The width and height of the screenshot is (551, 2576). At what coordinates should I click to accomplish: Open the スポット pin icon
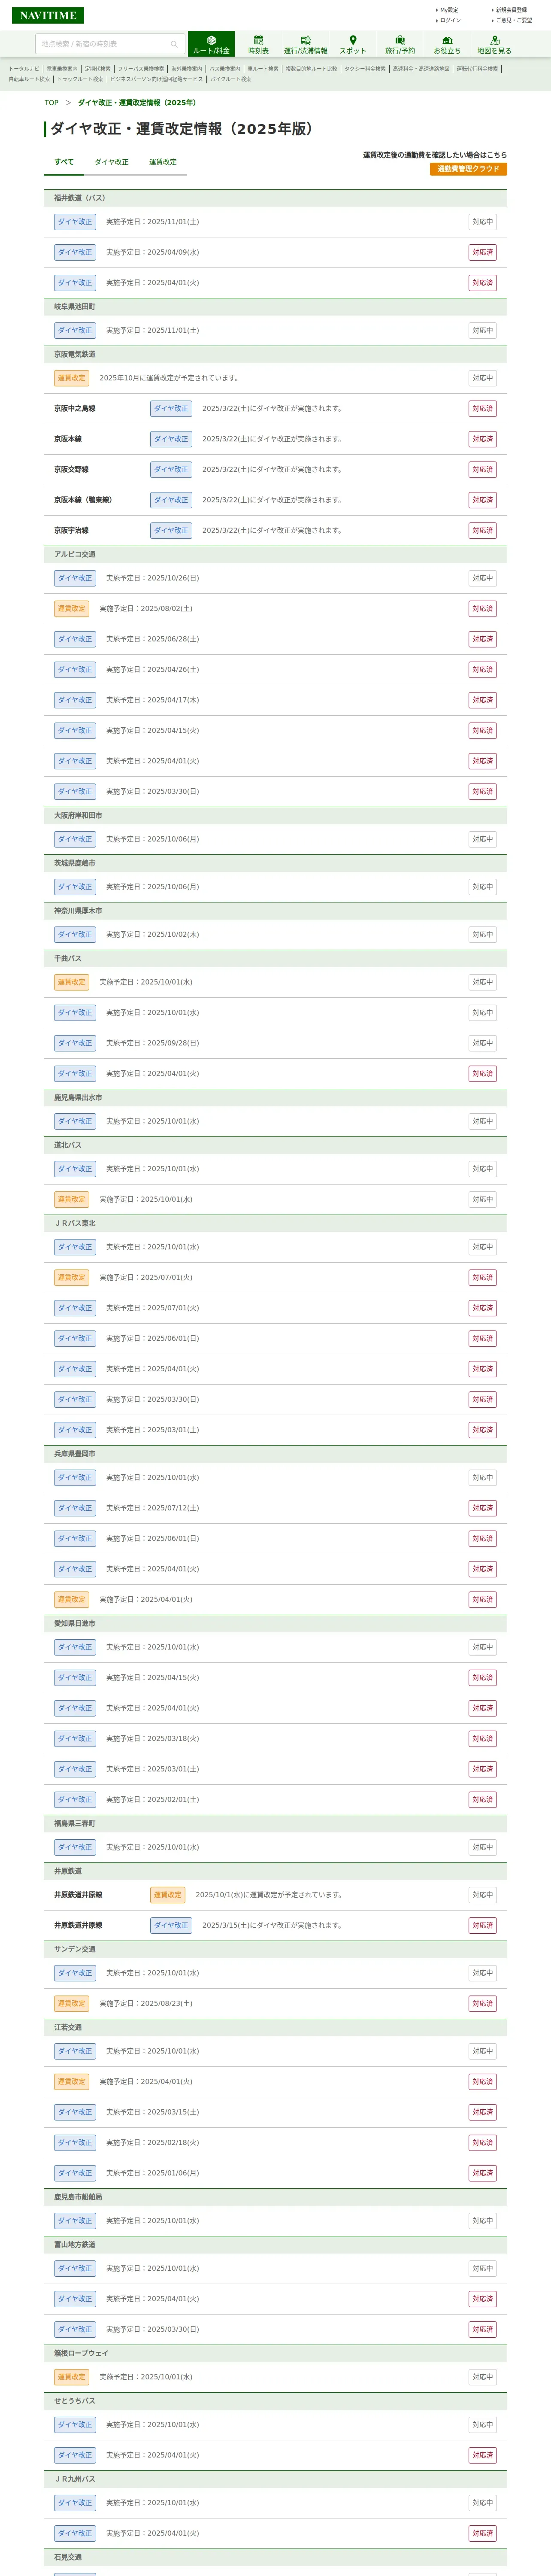[x=352, y=44]
